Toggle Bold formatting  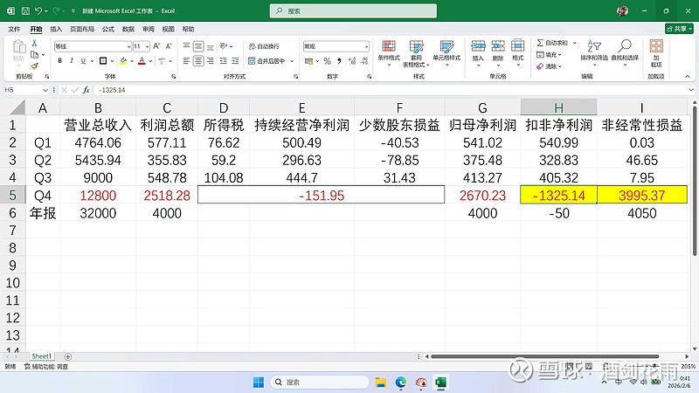(x=59, y=60)
